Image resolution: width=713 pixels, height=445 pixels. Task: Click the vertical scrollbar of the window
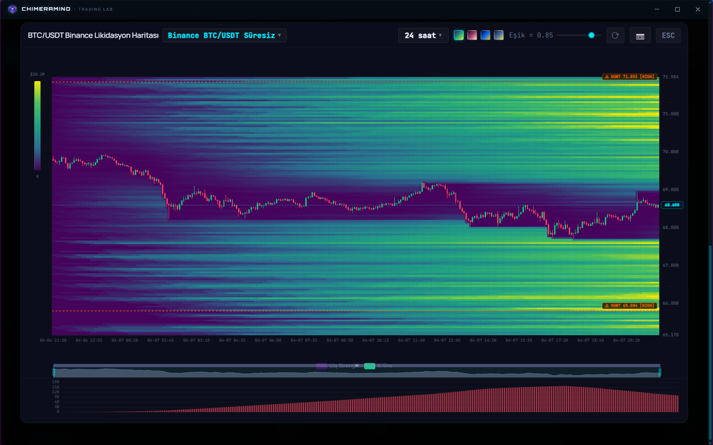(710, 343)
